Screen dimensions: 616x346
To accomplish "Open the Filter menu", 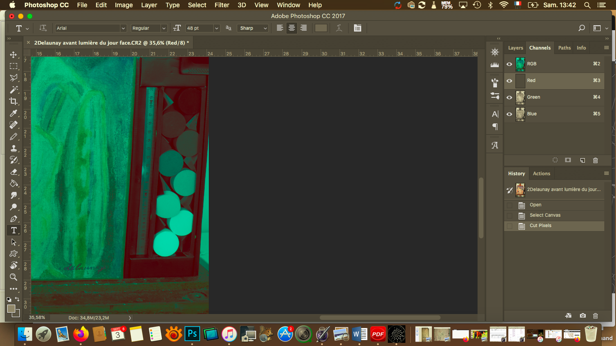I will 222,5.
